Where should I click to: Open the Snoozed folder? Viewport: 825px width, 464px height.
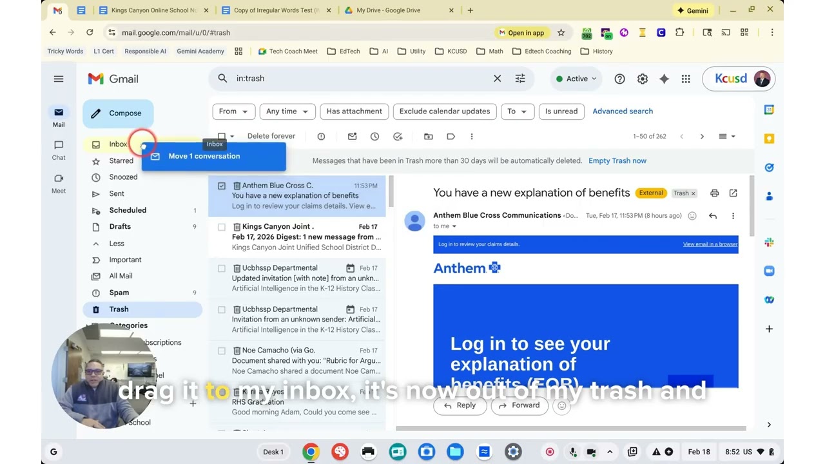coord(123,177)
